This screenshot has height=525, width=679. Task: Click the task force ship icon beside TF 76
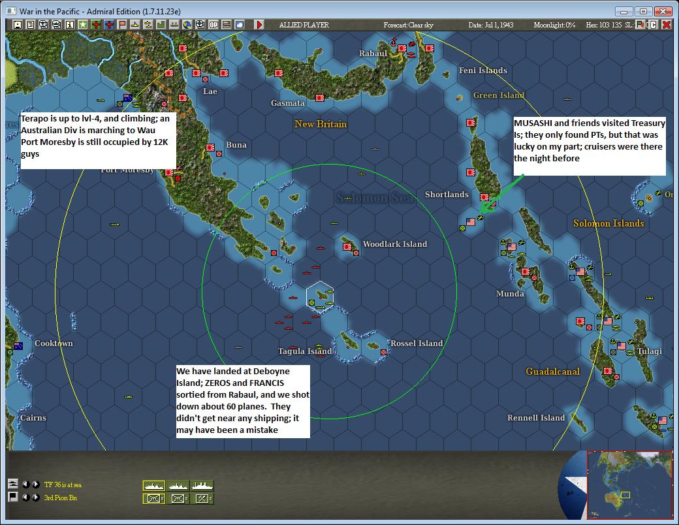(x=13, y=484)
